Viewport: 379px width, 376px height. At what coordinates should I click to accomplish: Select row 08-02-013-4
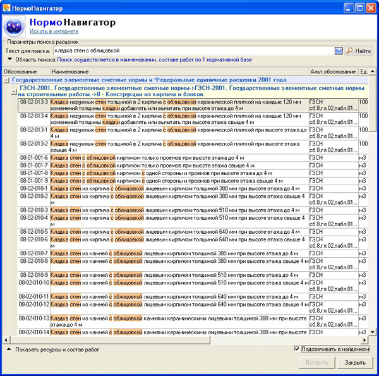click(193, 119)
